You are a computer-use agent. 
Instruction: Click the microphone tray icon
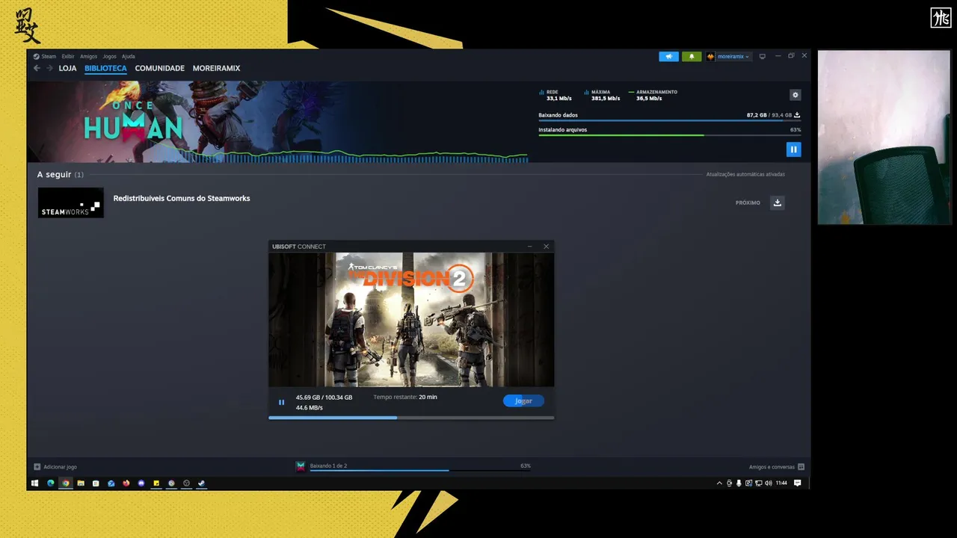click(x=739, y=483)
